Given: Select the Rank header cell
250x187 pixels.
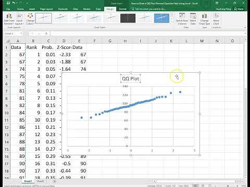Looking at the screenshot, I should (x=33, y=47).
